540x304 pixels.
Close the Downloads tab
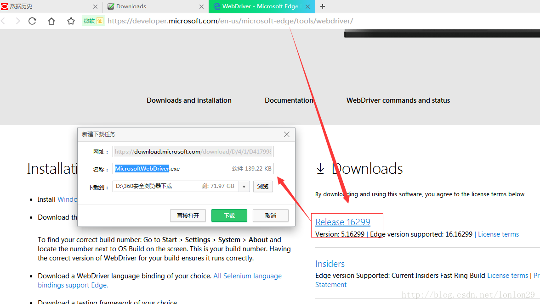point(201,6)
